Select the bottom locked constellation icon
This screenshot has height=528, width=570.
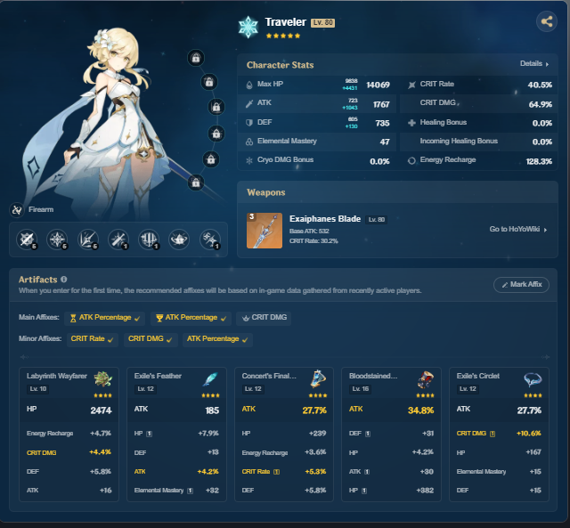point(196,183)
